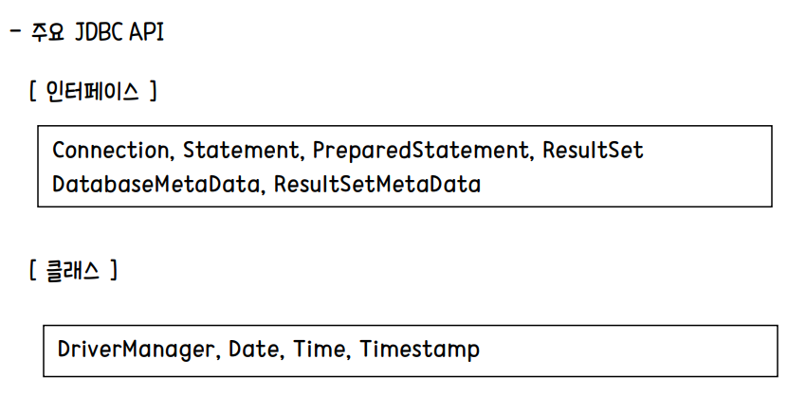Click empty area inside classes box
This screenshot has width=806, height=413.
[x=627, y=350]
